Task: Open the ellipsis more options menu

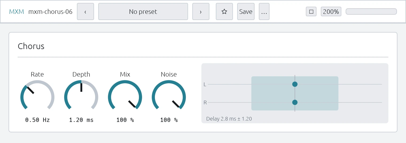Action: (264, 11)
